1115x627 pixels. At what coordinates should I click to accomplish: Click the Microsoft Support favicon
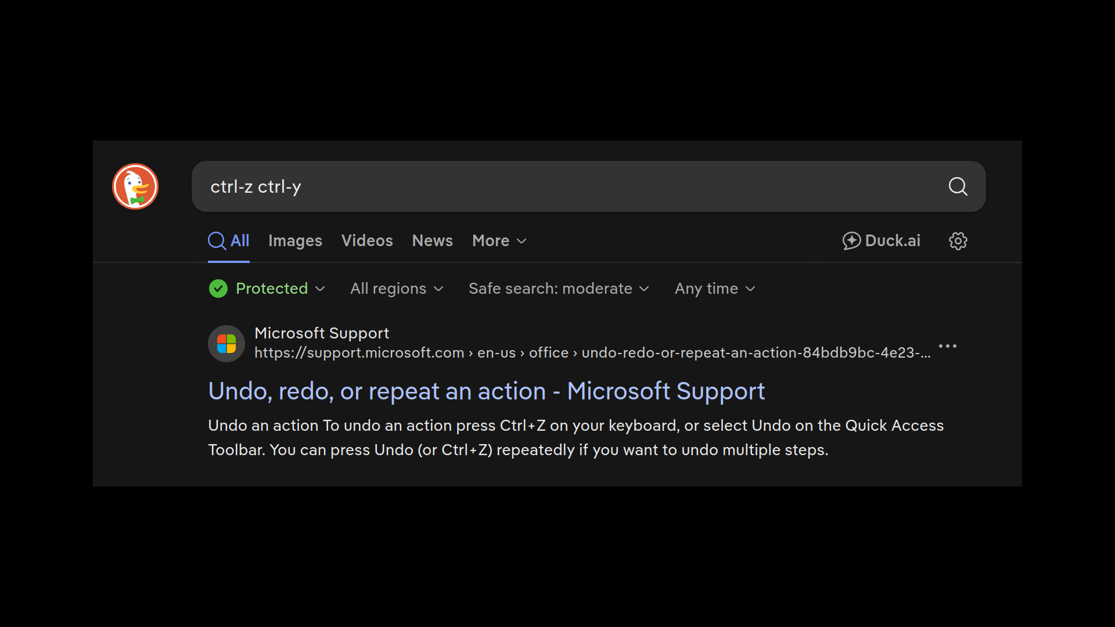(226, 344)
